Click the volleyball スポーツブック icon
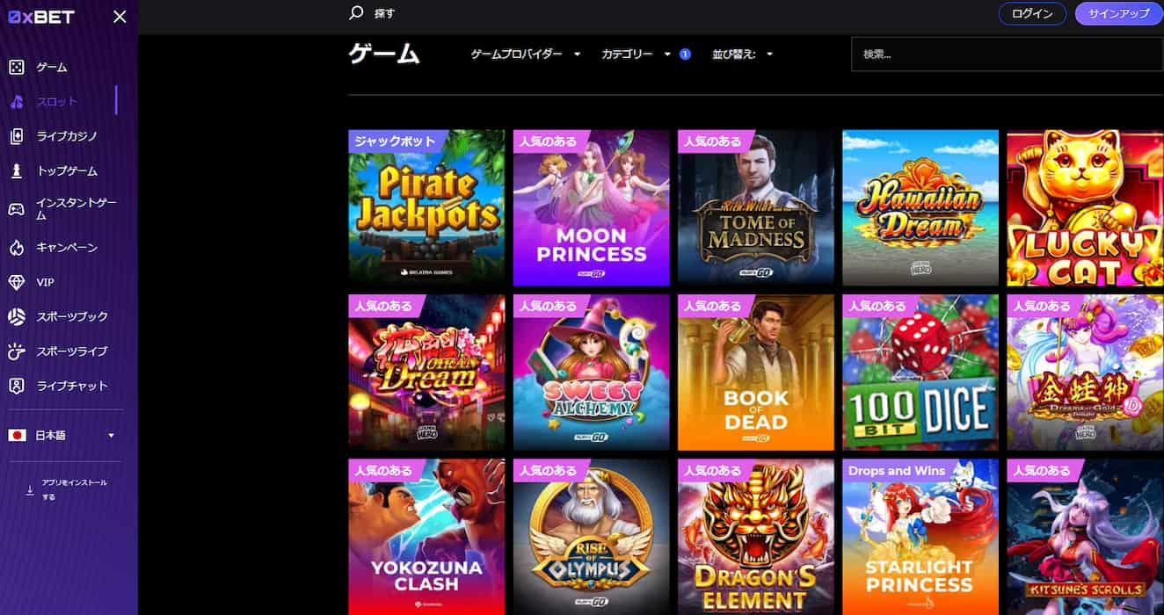The height and width of the screenshot is (615, 1164). pos(16,316)
